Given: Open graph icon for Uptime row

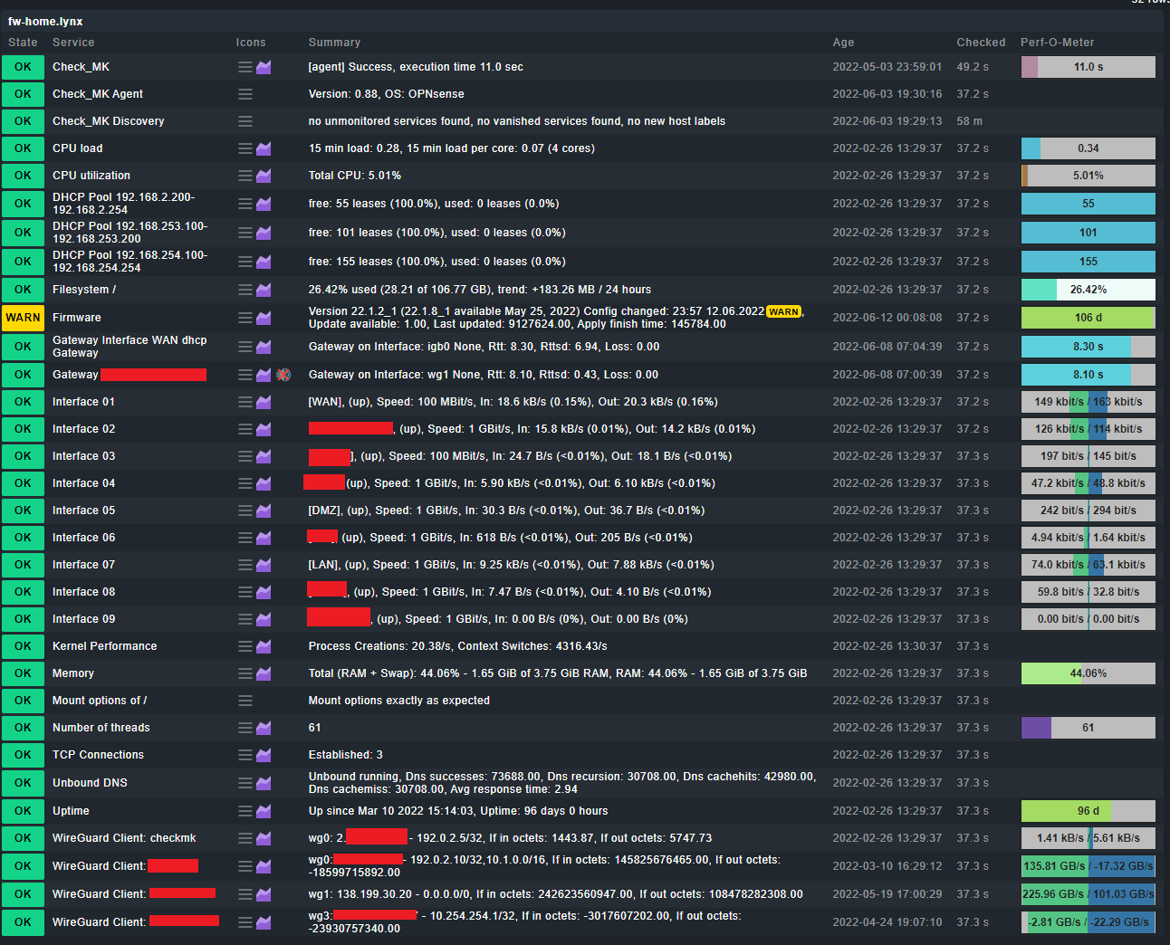Looking at the screenshot, I should click(264, 811).
